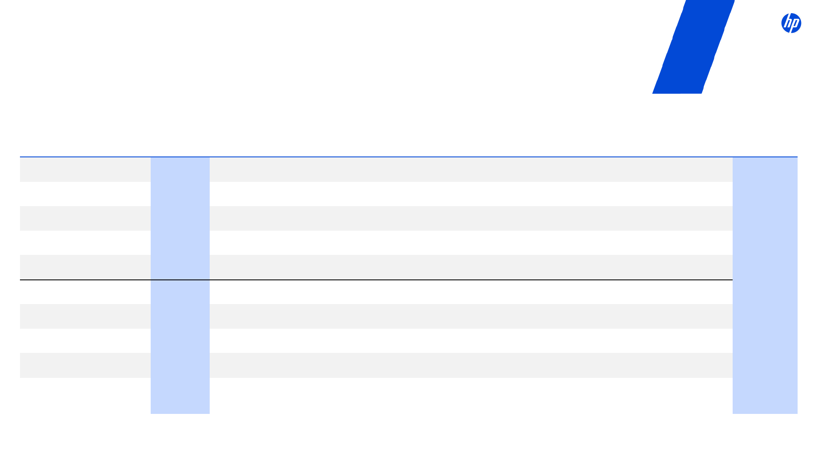Select the leftmost cell of the second table row
The width and height of the screenshot is (815, 458).
85,194
